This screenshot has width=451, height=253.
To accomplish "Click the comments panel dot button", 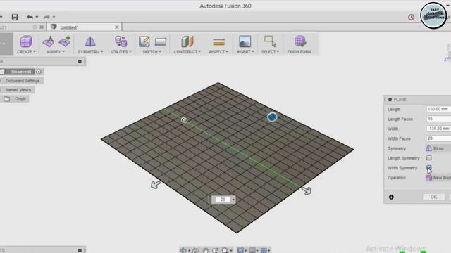I will (x=80, y=250).
